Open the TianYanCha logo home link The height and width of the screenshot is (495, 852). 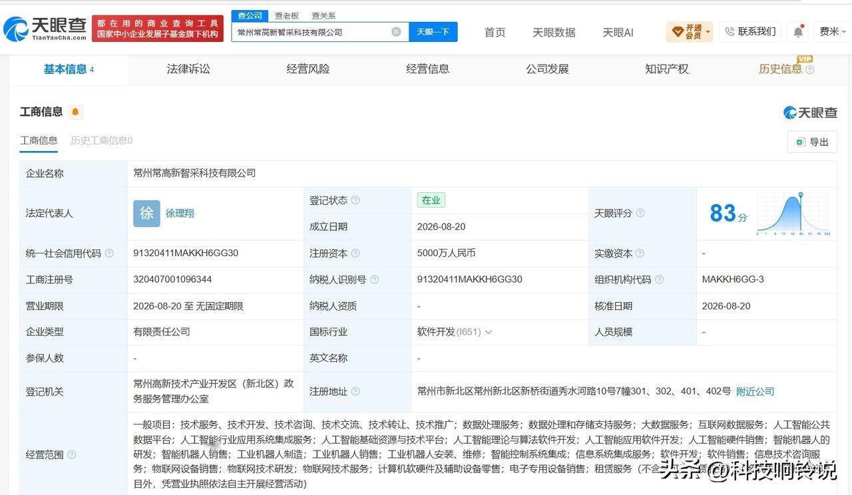click(45, 29)
